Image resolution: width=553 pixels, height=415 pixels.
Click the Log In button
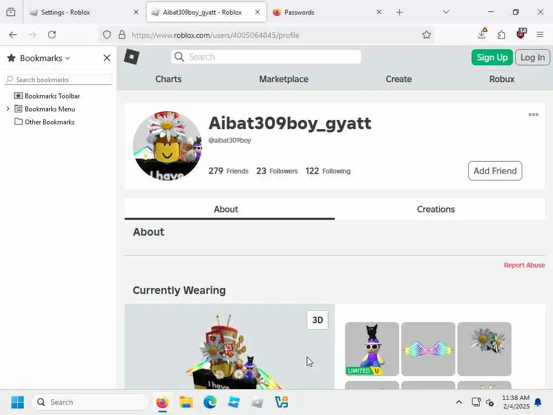click(x=532, y=57)
